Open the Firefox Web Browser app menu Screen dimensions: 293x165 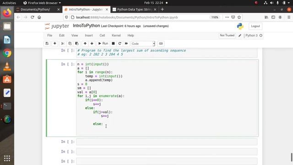[42, 3]
